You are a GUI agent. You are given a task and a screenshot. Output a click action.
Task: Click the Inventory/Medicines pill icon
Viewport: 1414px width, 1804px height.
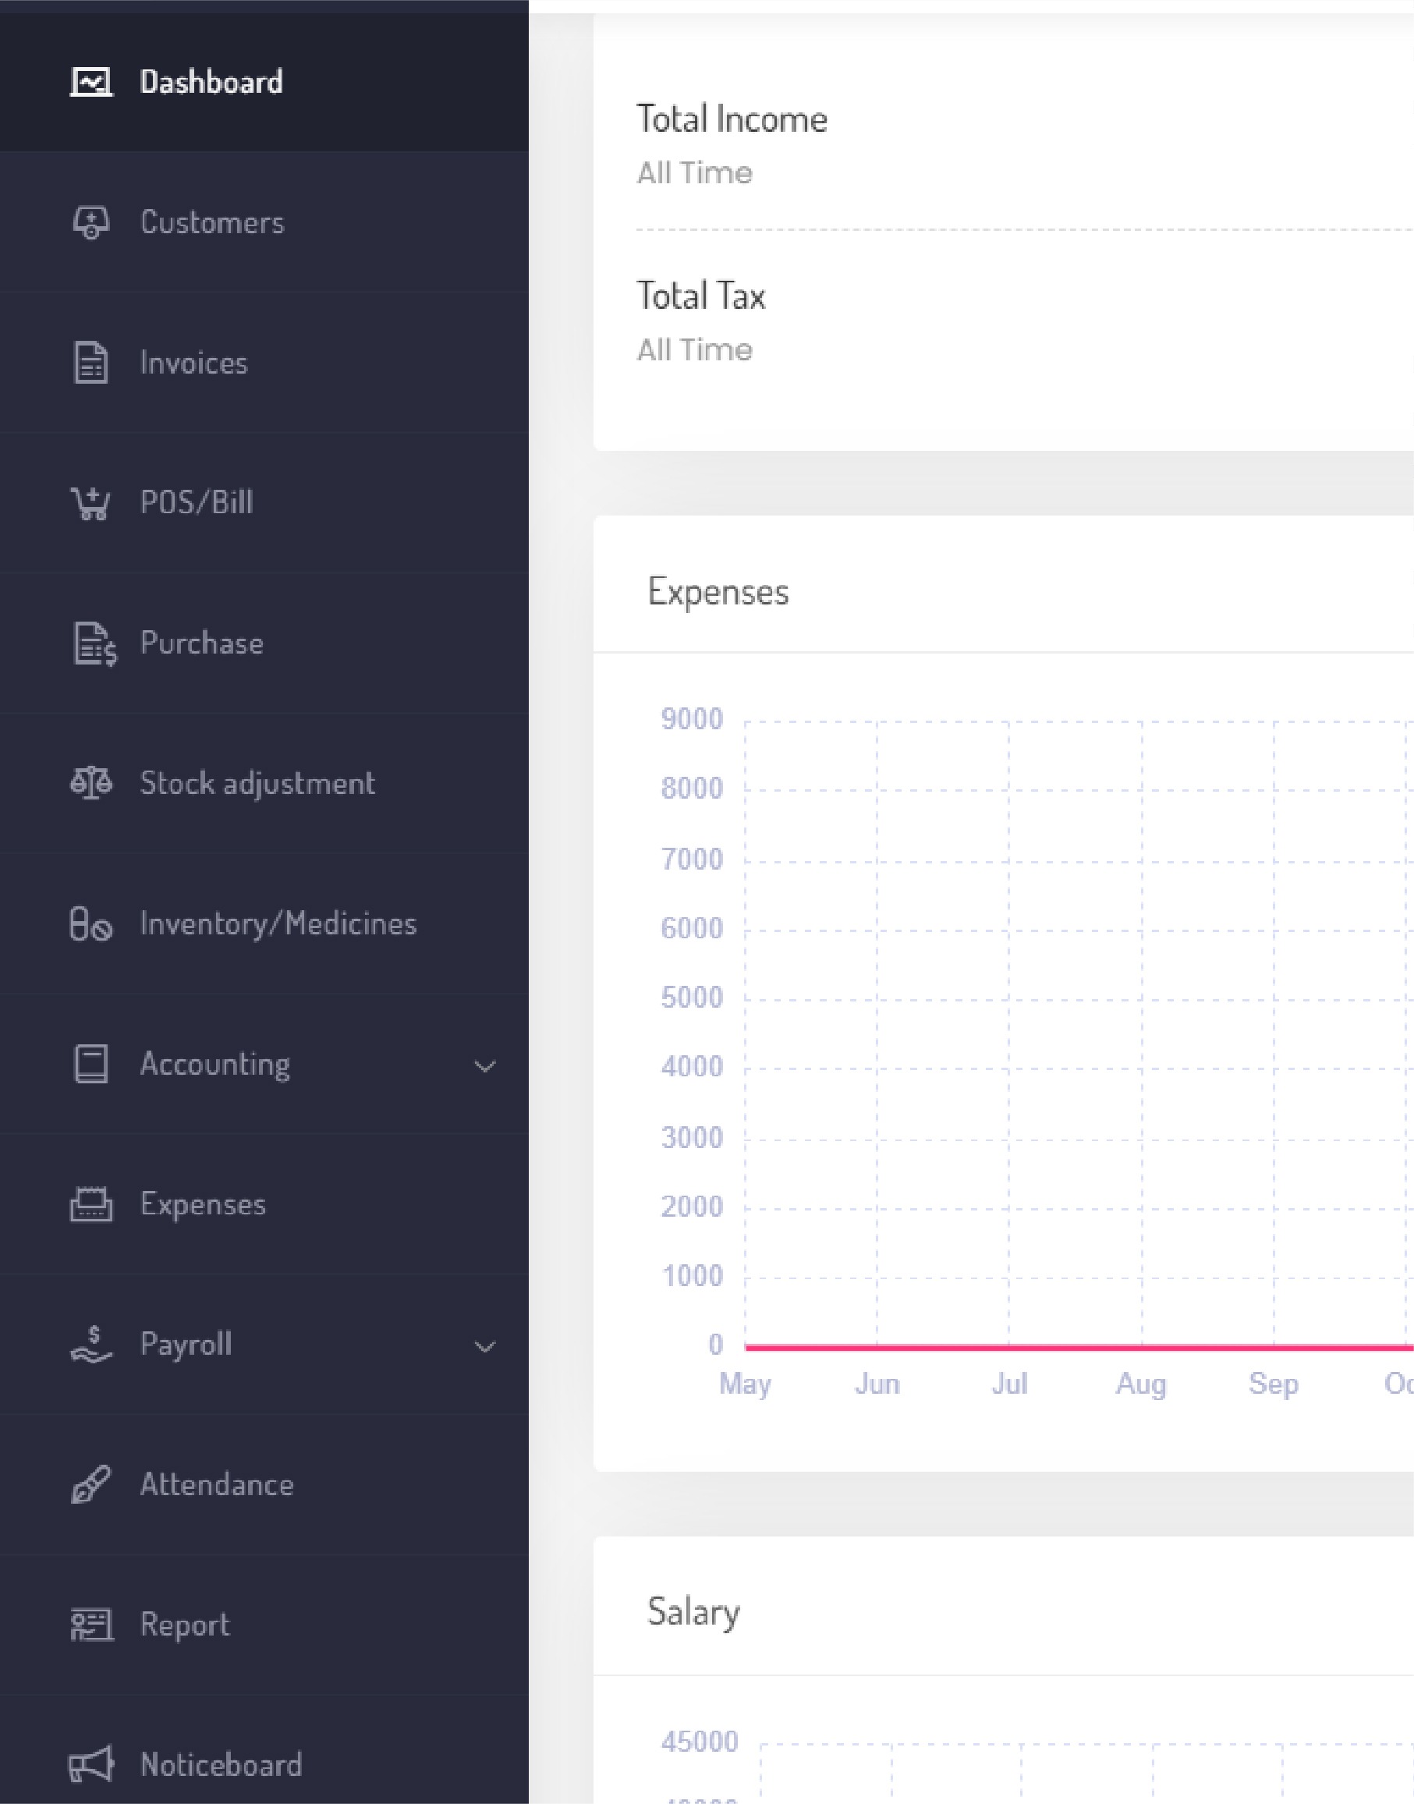coord(91,924)
